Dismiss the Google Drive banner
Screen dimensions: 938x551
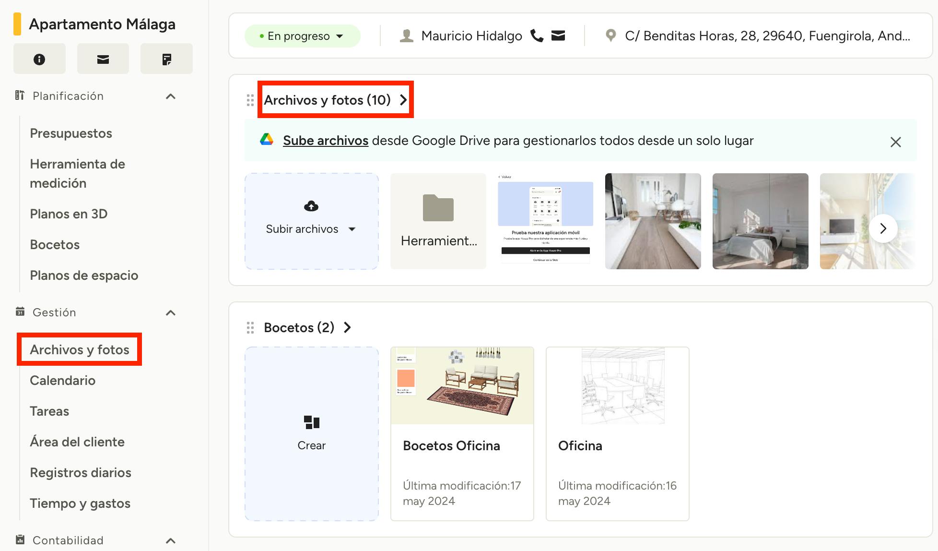click(x=895, y=142)
